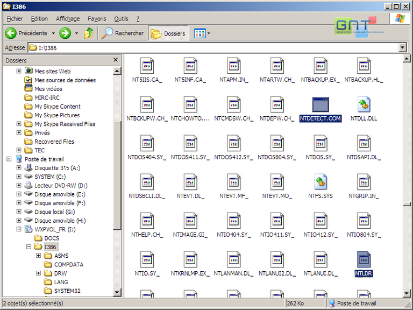Select the NTLDR file icon
Image resolution: width=413 pixels, height=310 pixels.
point(364,259)
